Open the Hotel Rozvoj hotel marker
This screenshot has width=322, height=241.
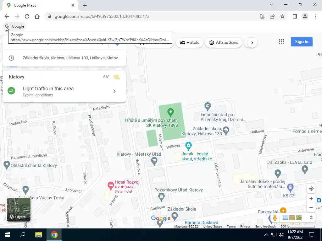click(x=111, y=186)
